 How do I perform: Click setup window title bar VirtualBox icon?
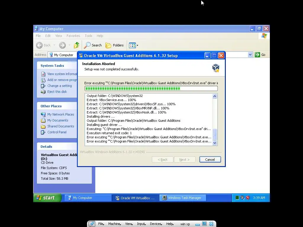click(x=81, y=56)
